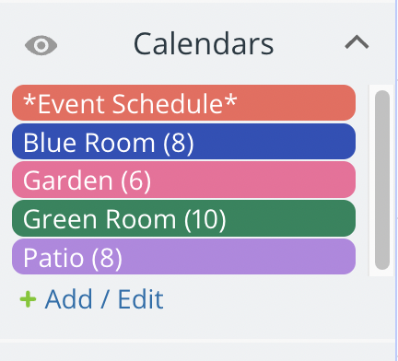The image size is (398, 361).
Task: Click the green plus icon
Action: click(x=28, y=299)
